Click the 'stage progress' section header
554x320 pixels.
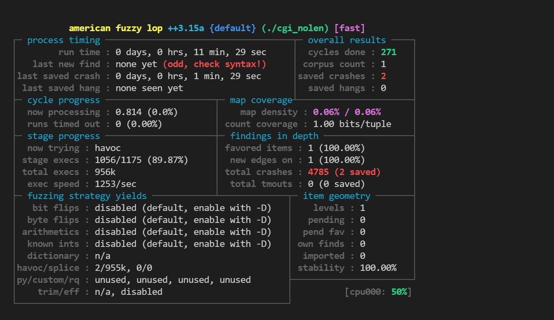click(x=64, y=136)
